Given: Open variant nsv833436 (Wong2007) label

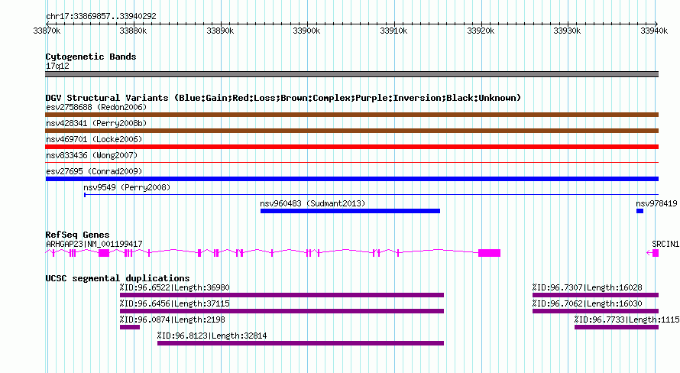Looking at the screenshot, I should click(x=92, y=155).
